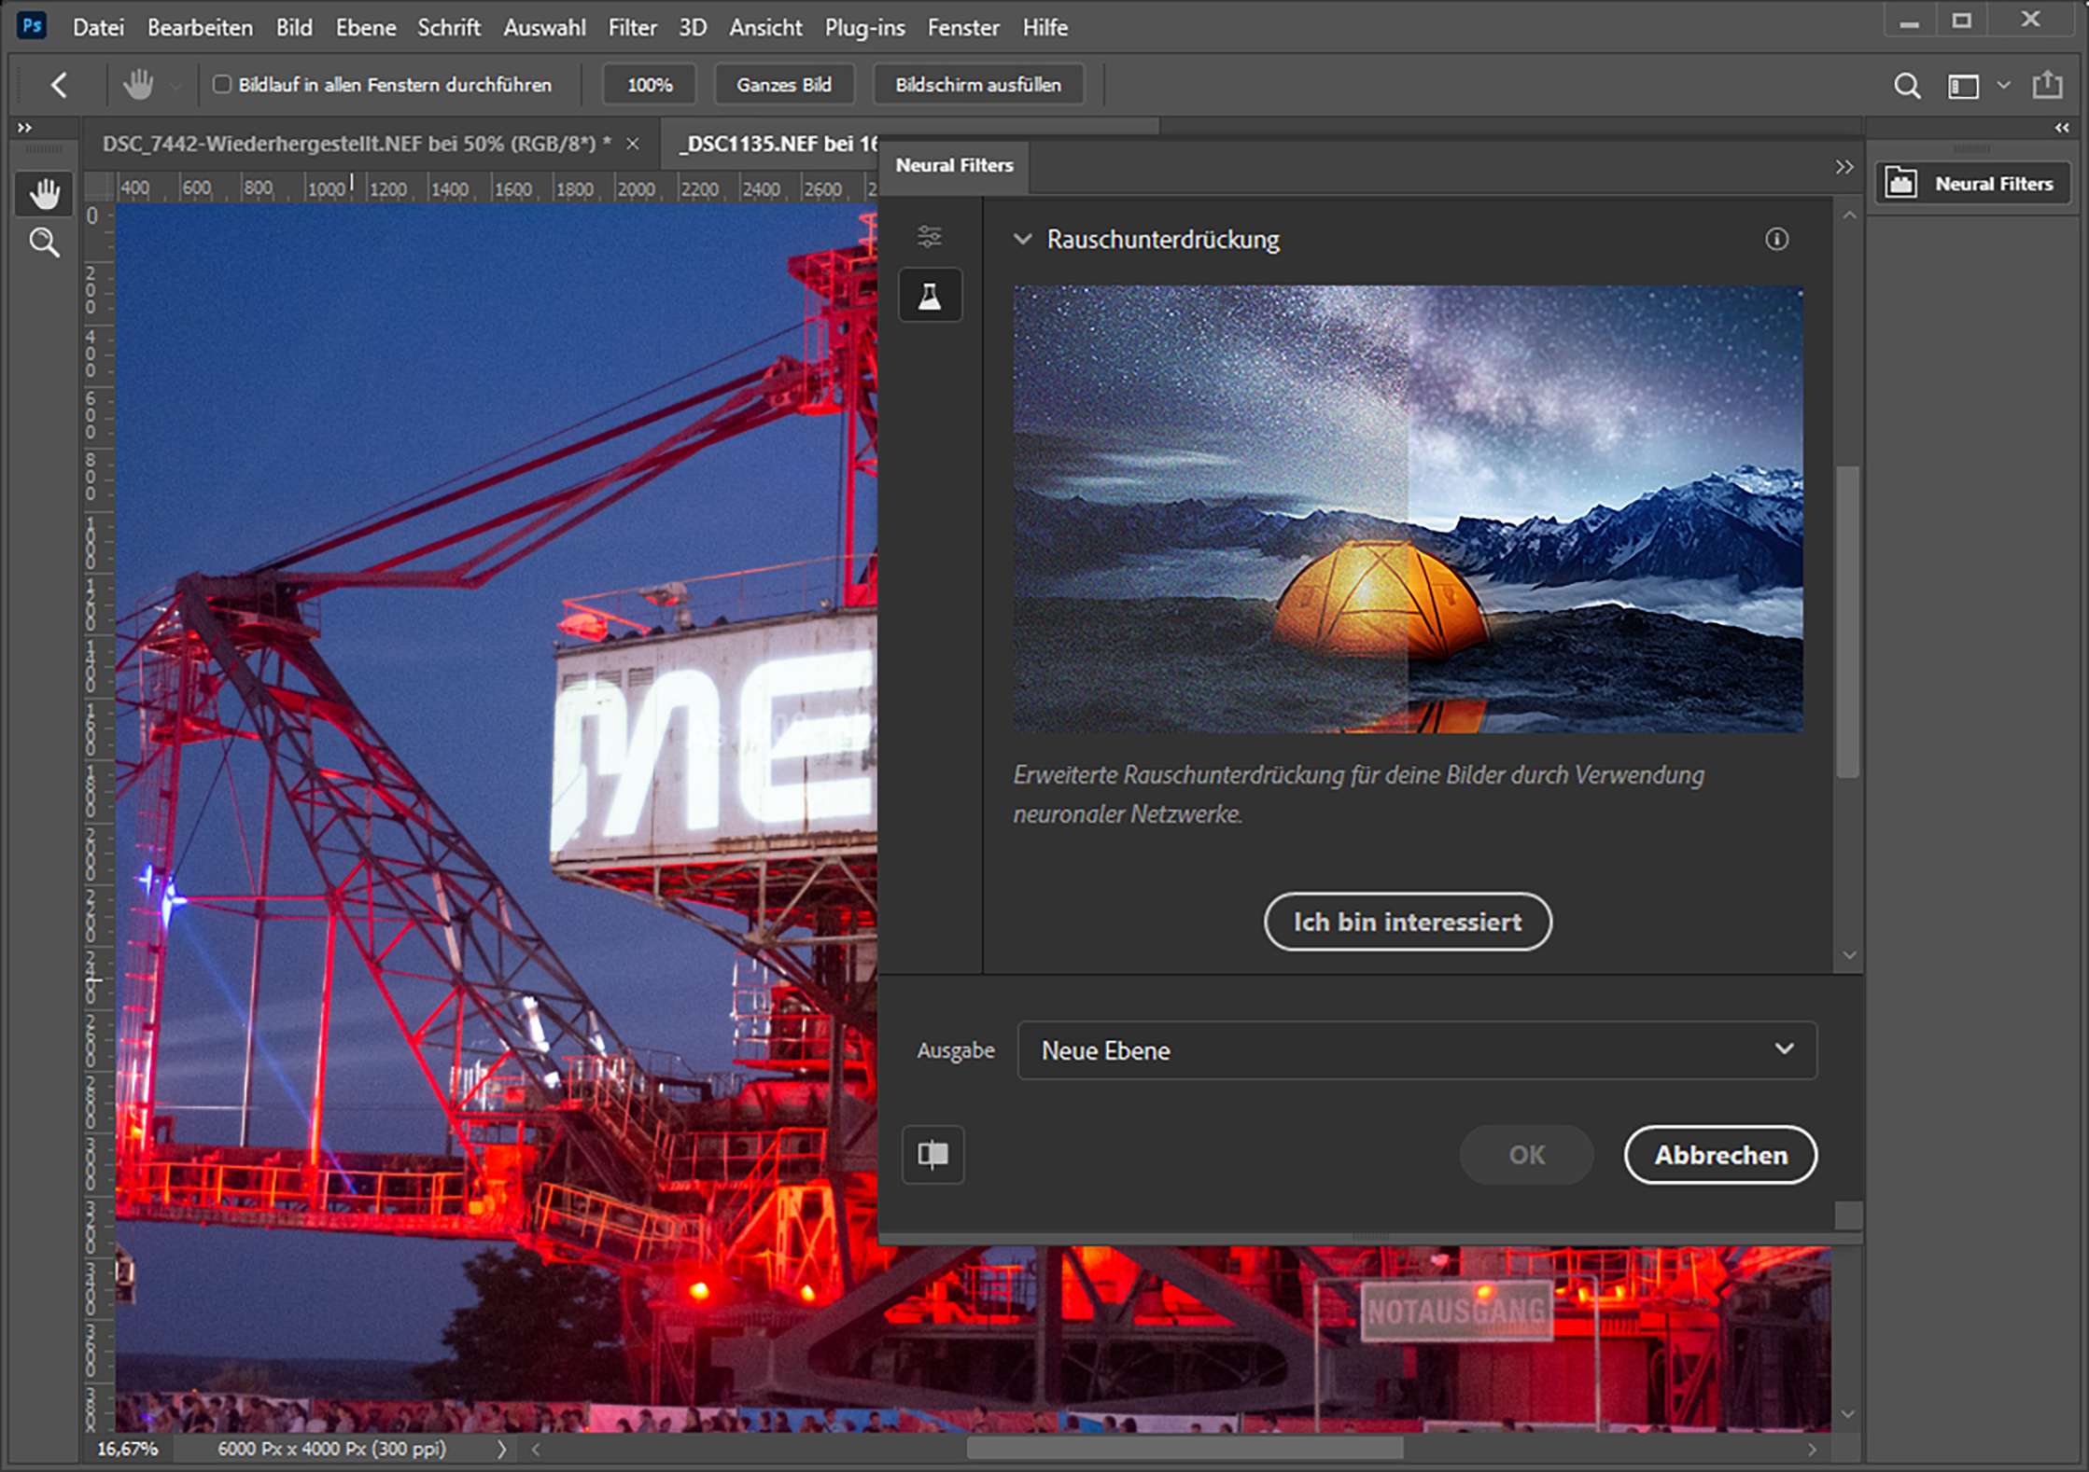Click the home back arrow
This screenshot has height=1472, width=2089.
(59, 85)
